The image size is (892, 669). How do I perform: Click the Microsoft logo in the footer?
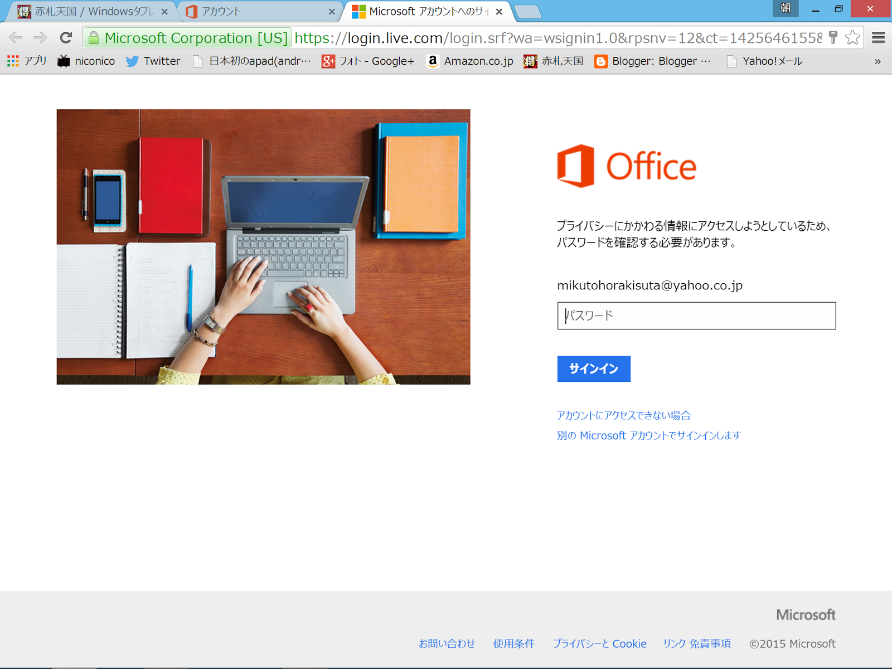pos(806,614)
